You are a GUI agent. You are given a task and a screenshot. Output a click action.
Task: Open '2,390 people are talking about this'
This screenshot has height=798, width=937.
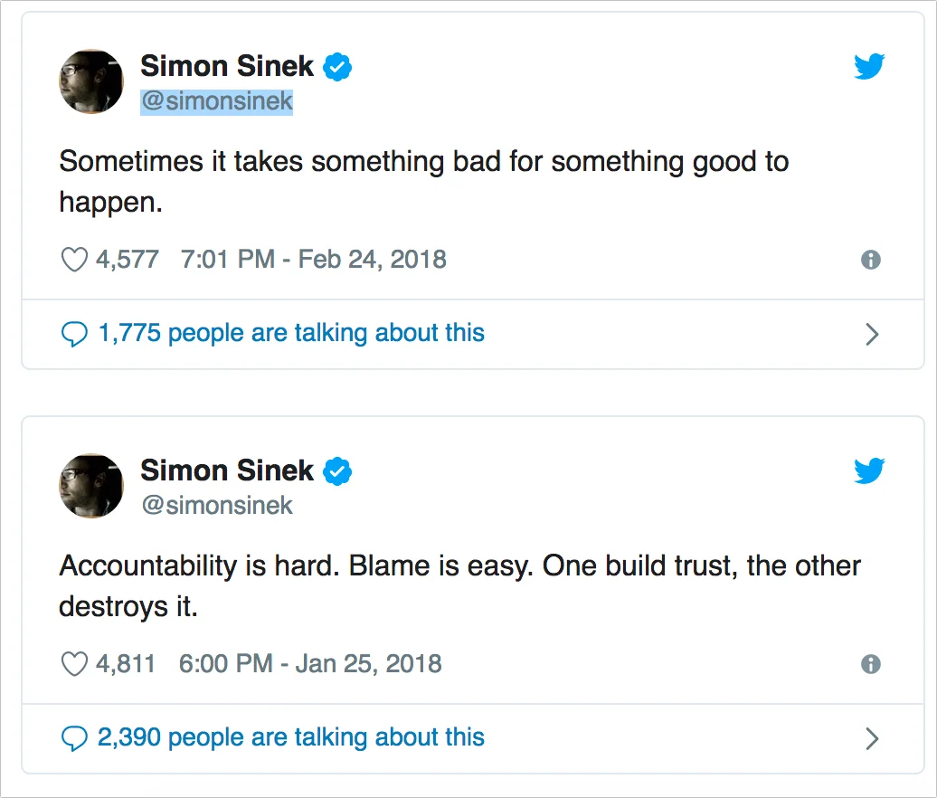click(x=289, y=738)
